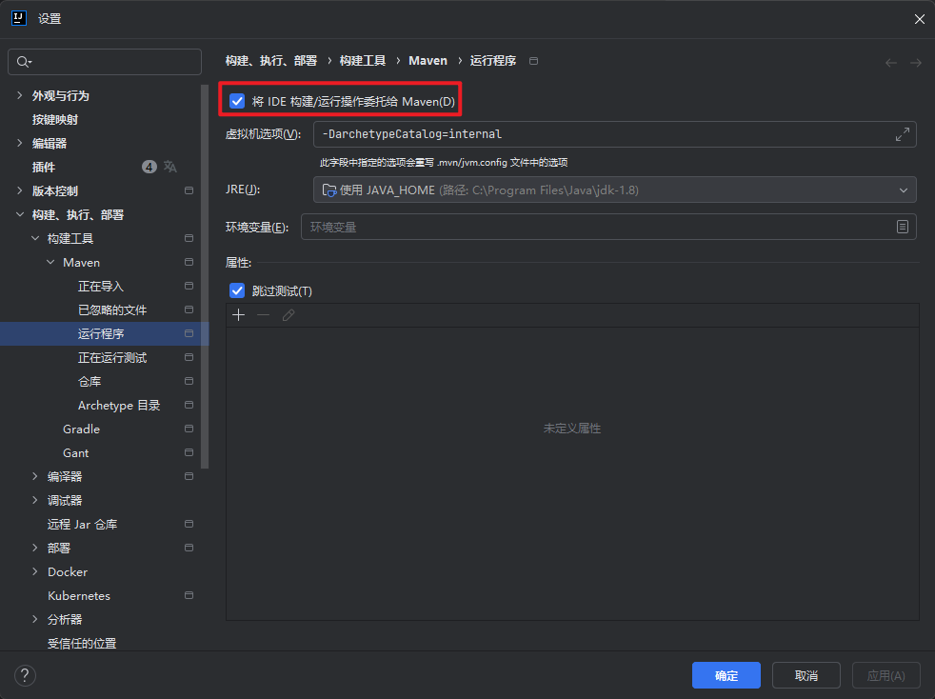Open the 按键映射 settings page
This screenshot has width=935, height=699.
tap(55, 119)
